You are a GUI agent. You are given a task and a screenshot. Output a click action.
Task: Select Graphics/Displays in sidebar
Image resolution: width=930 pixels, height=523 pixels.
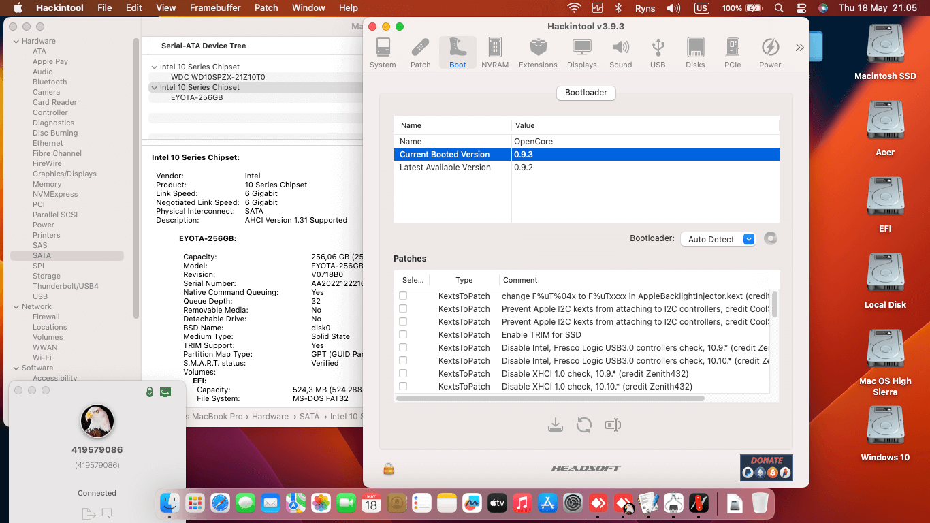pos(65,174)
